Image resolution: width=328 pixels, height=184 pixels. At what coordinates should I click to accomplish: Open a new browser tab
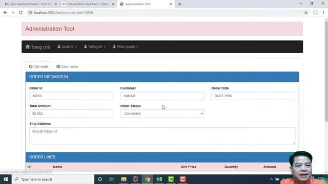tap(180, 4)
